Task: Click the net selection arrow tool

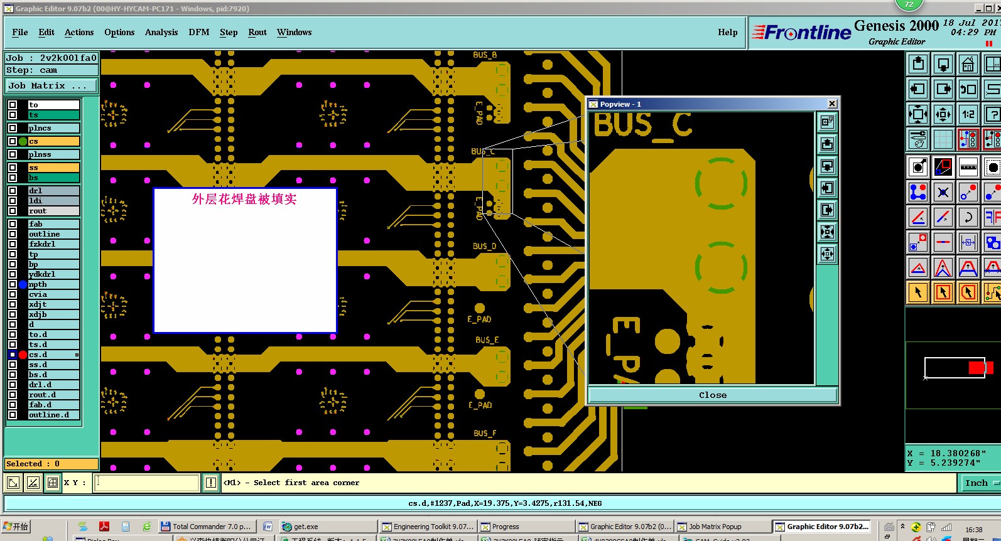Action: pos(992,292)
